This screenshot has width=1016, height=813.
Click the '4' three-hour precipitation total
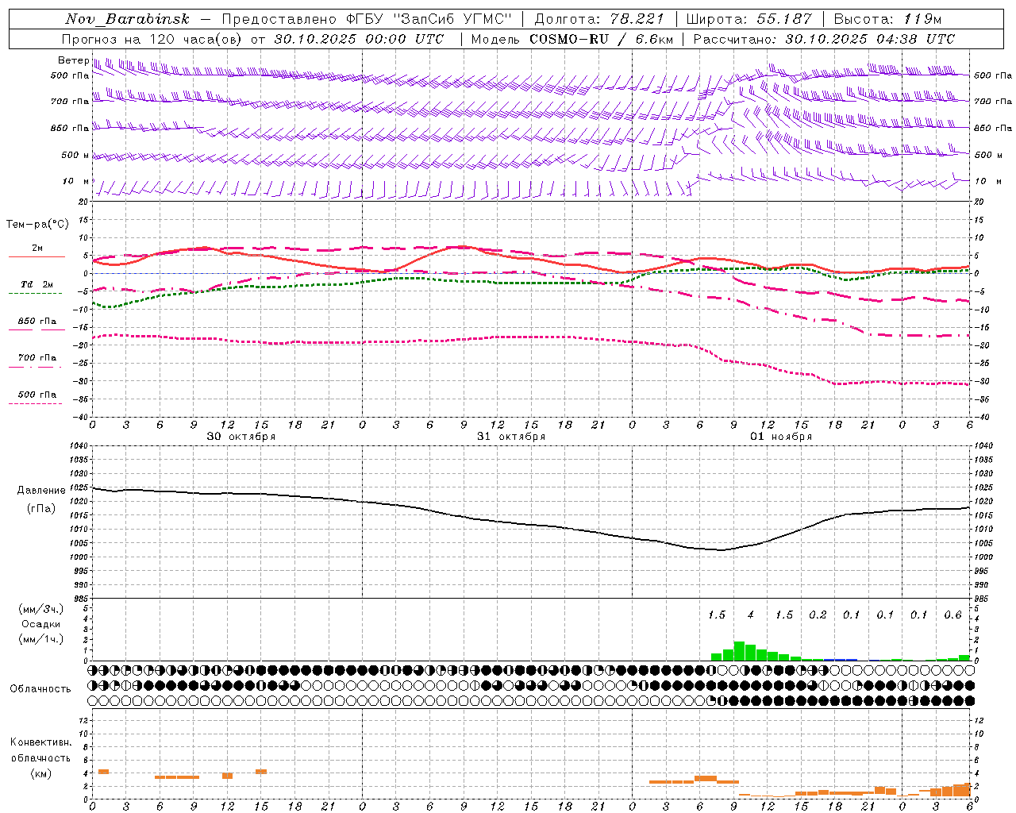coord(750,615)
